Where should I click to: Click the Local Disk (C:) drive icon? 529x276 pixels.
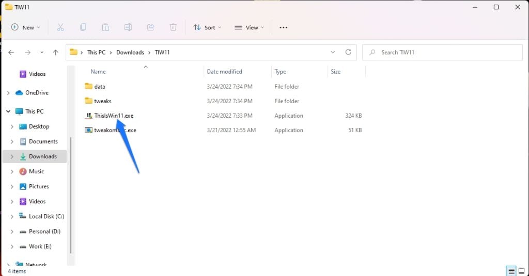point(23,216)
